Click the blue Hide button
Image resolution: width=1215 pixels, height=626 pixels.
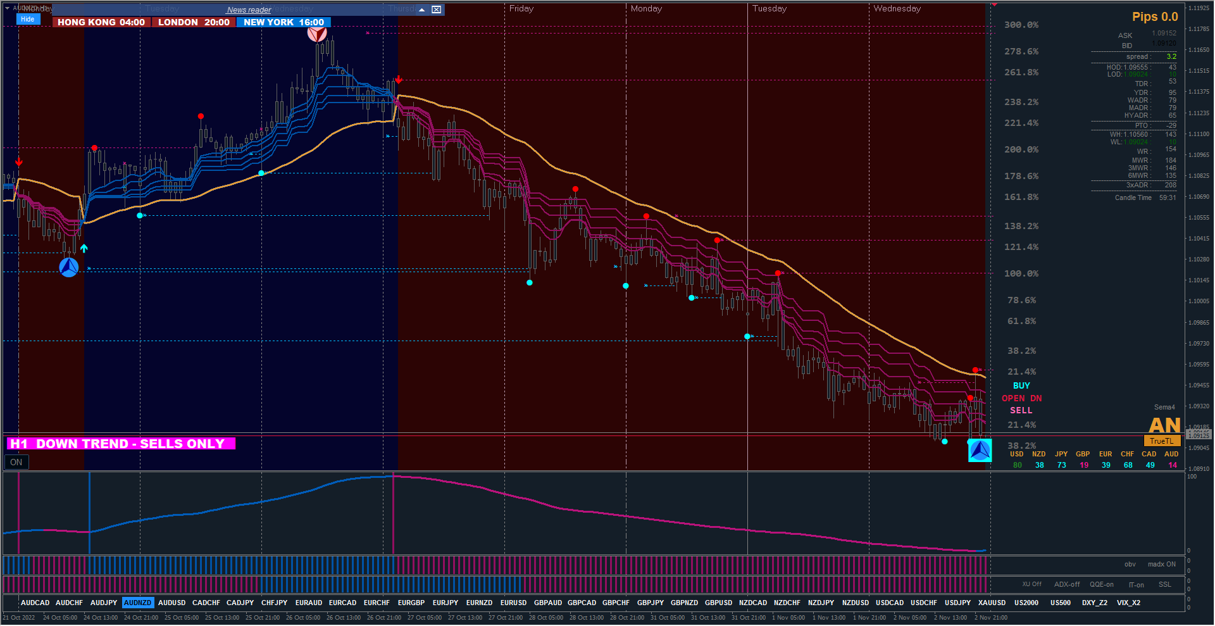click(x=28, y=20)
